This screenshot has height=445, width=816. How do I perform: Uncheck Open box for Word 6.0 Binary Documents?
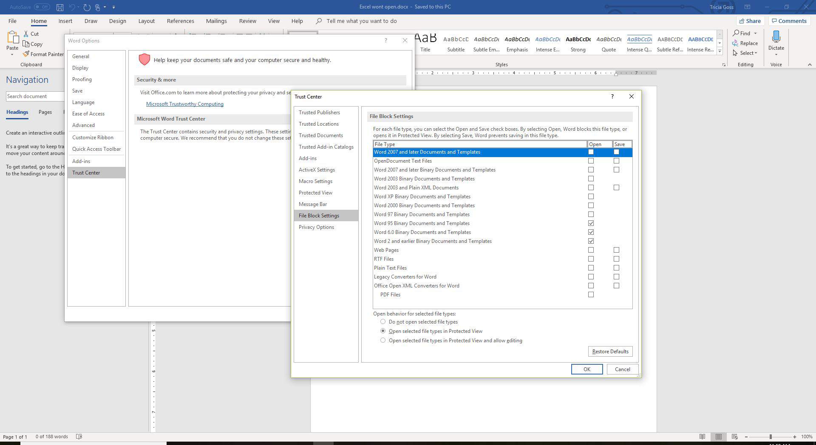[x=591, y=232]
